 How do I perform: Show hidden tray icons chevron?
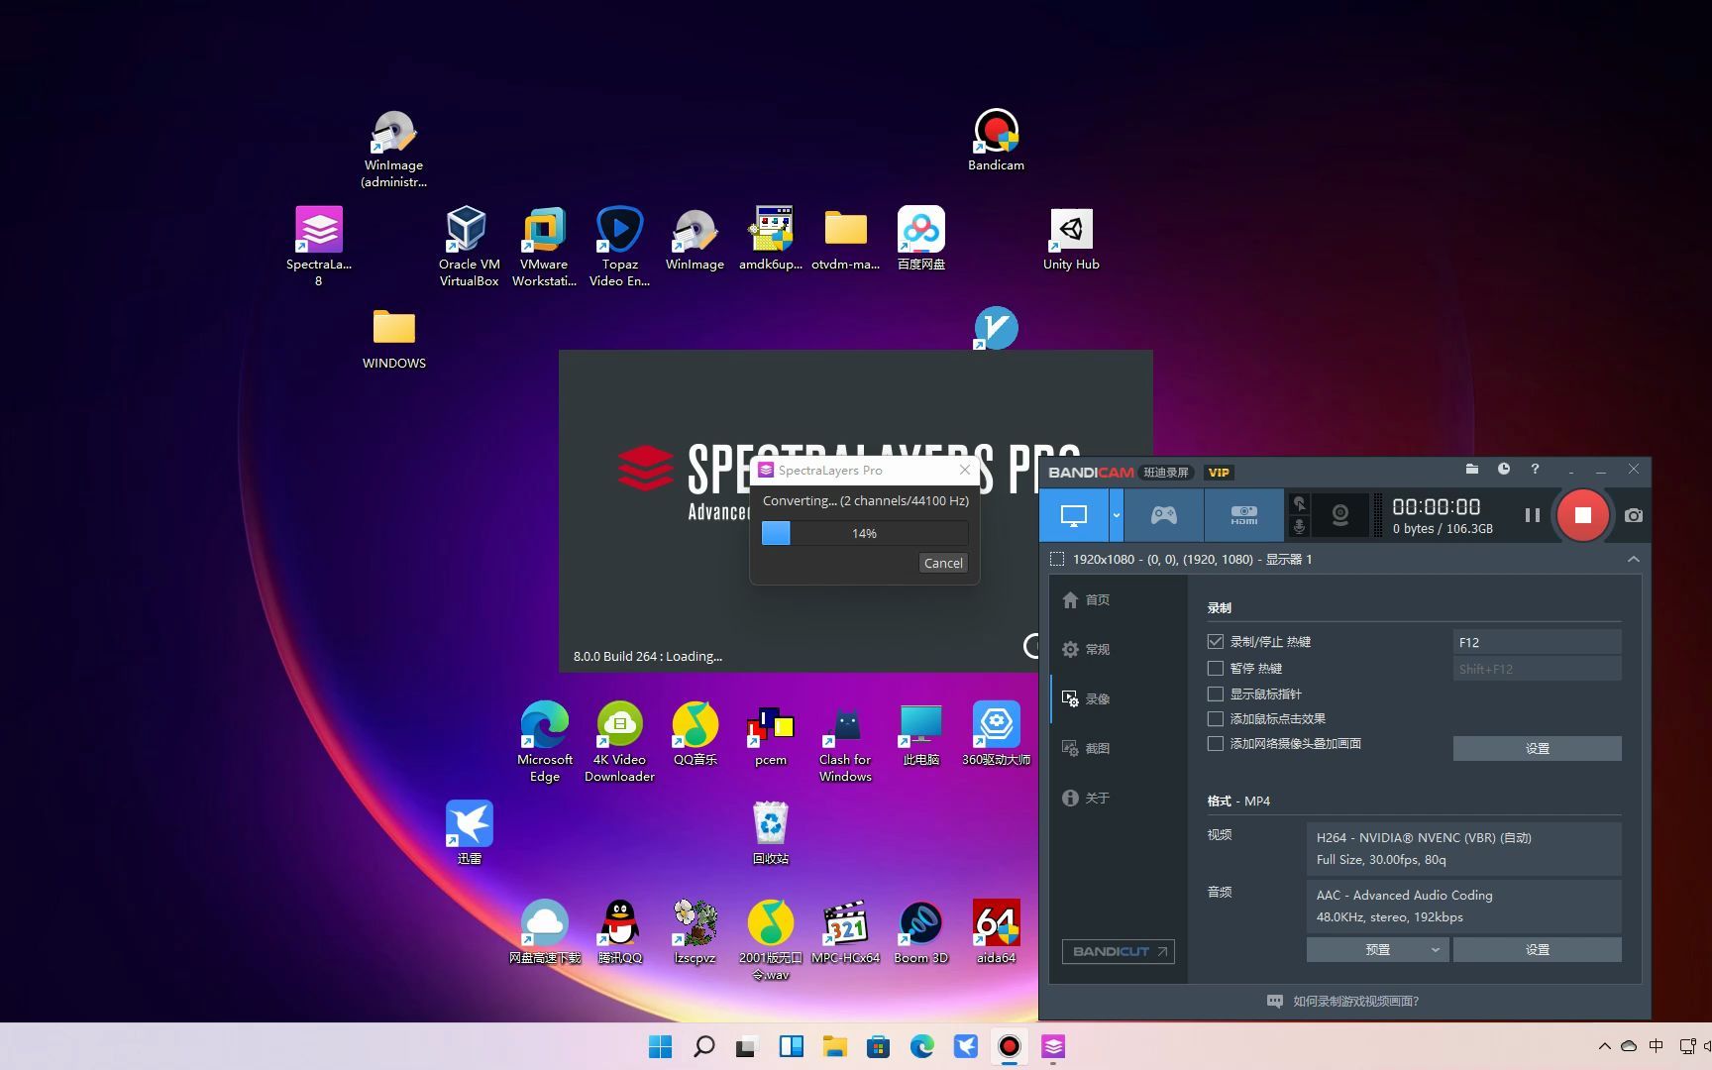(1604, 1046)
